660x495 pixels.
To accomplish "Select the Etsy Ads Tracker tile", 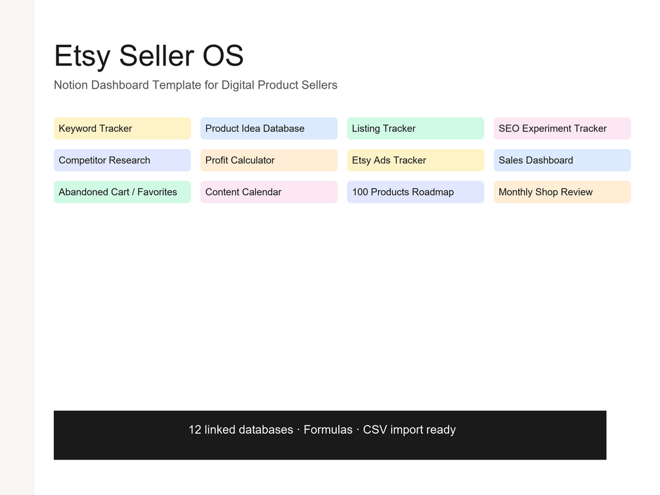I will click(416, 160).
